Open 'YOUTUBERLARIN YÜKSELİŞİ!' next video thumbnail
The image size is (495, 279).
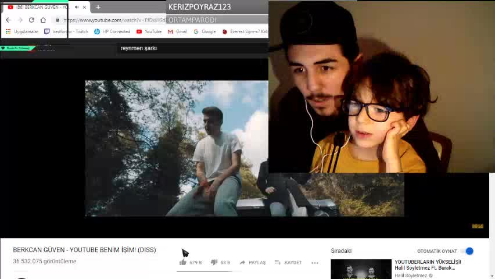pyautogui.click(x=361, y=269)
